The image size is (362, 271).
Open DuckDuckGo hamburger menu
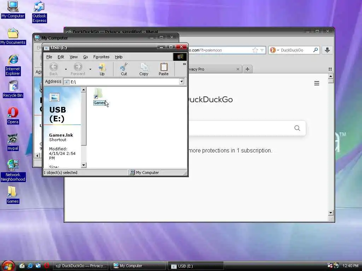pyautogui.click(x=317, y=83)
